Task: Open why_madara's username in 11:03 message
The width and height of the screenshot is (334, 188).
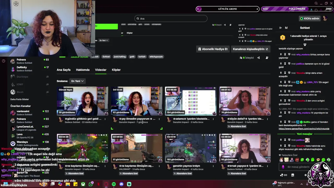Action: [303, 113]
